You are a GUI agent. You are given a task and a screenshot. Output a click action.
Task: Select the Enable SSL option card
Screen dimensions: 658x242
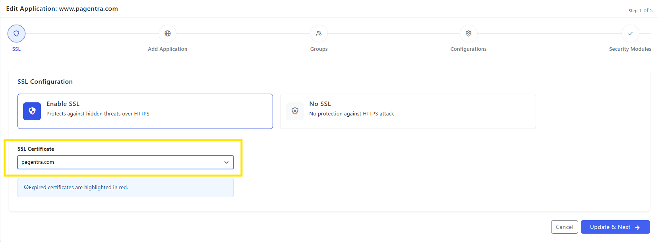[145, 111]
